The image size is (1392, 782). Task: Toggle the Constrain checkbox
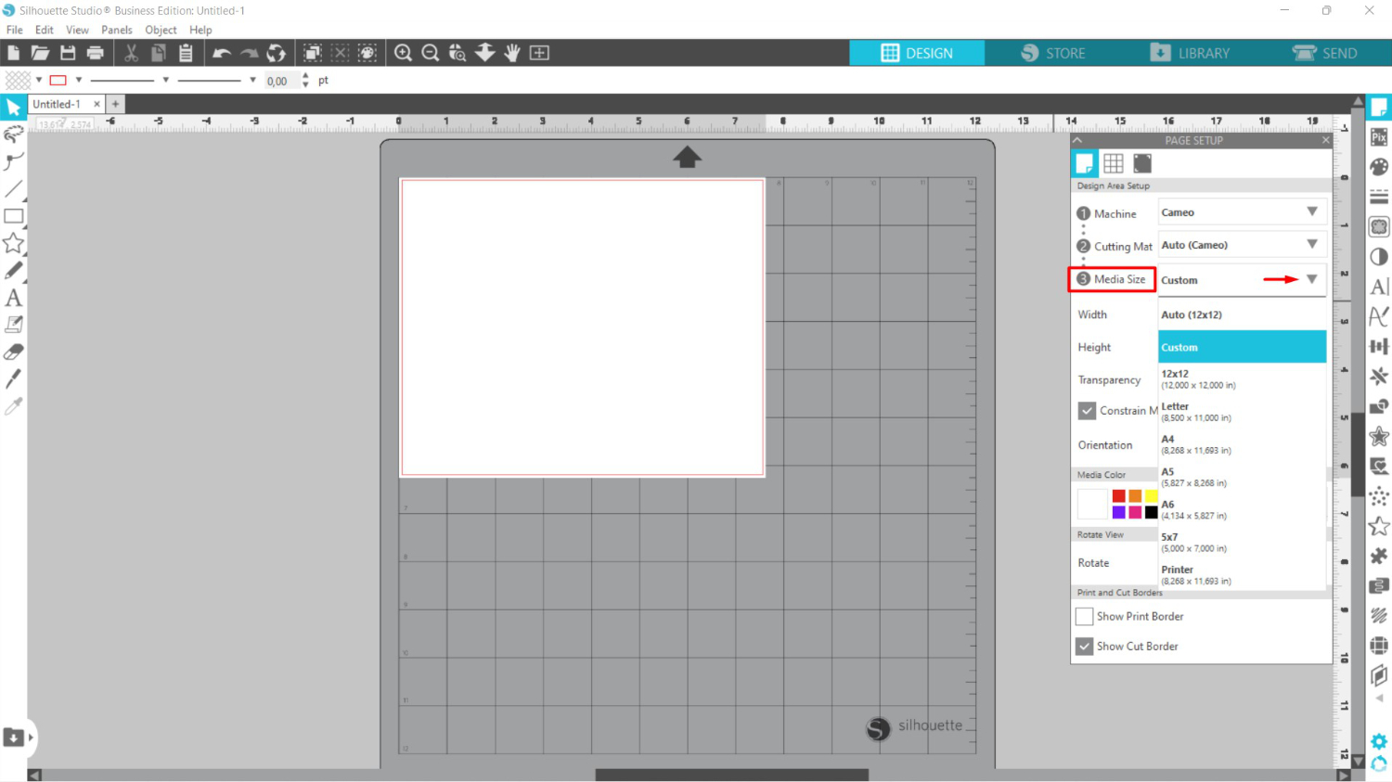pos(1087,410)
